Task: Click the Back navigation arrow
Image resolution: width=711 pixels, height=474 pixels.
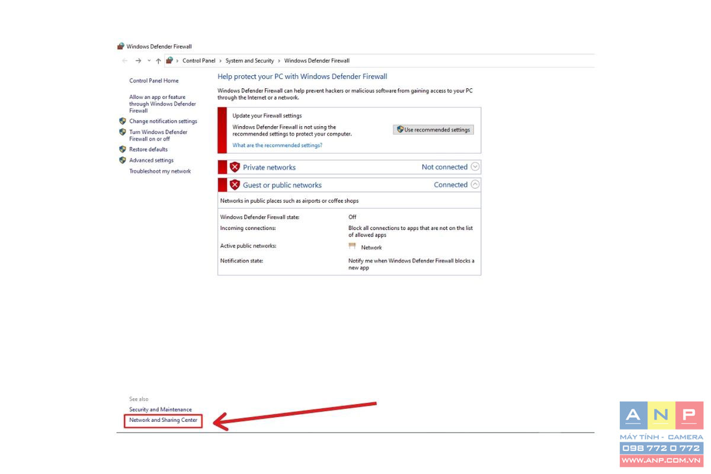Action: (124, 60)
